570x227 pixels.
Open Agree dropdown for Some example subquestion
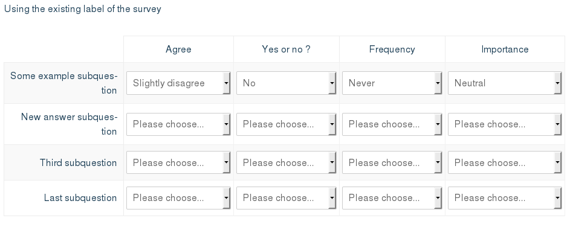click(x=178, y=83)
